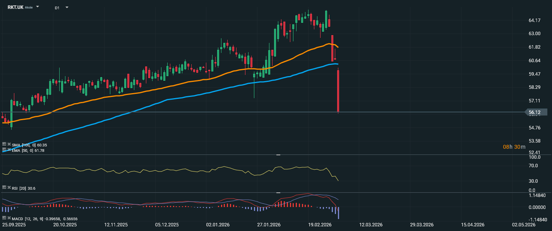Open RSI indicator settings icon

click(4, 187)
